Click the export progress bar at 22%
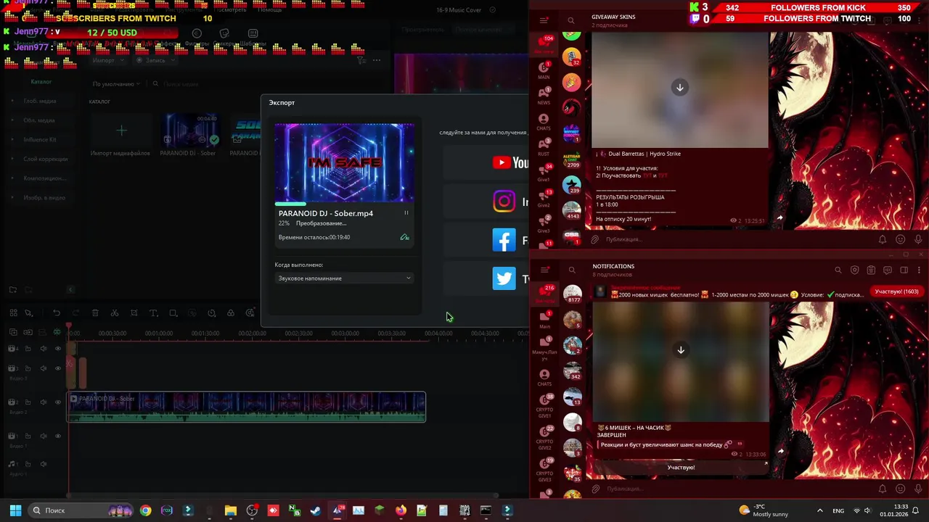The width and height of the screenshot is (929, 522). [345, 204]
